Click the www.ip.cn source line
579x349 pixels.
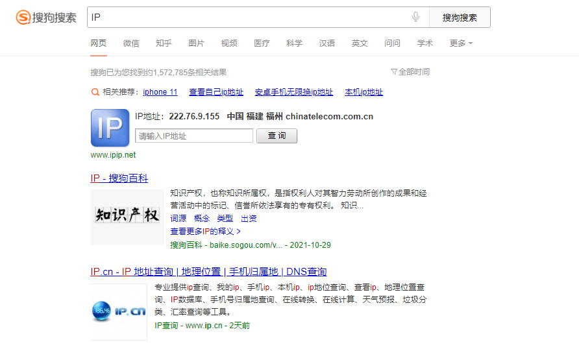click(203, 326)
